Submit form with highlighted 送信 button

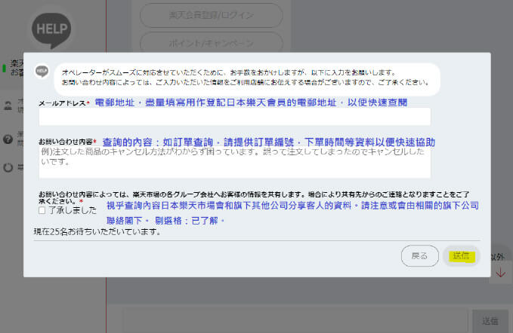[461, 256]
